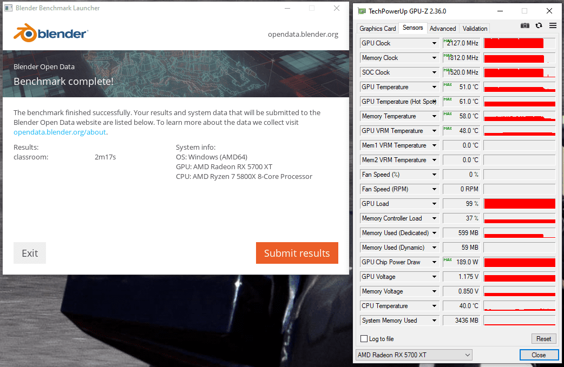Open the opendata.blender.org/about link
This screenshot has height=367, width=564.
[x=60, y=132]
